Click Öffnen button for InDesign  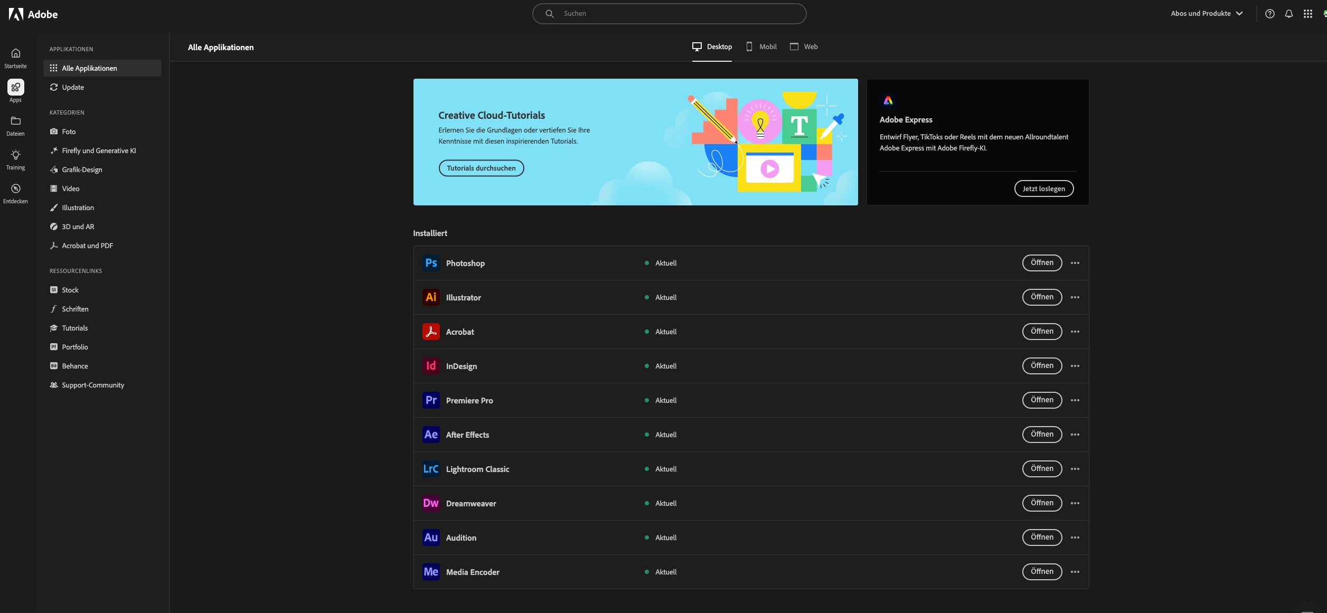tap(1042, 365)
